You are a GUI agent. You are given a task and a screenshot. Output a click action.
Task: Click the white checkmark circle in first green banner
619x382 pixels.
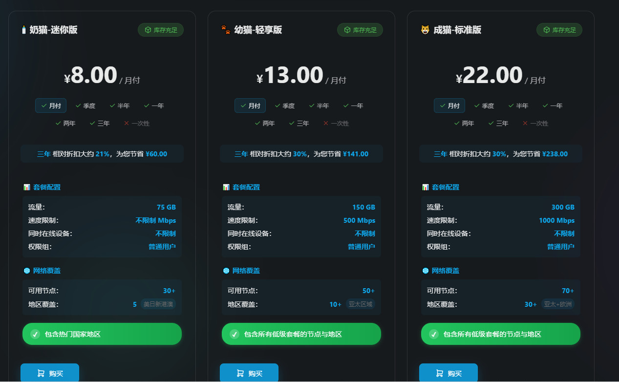click(35, 334)
